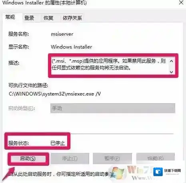Click the blue box logo icon watermark
This screenshot has width=186, height=183.
pyautogui.click(x=158, y=172)
